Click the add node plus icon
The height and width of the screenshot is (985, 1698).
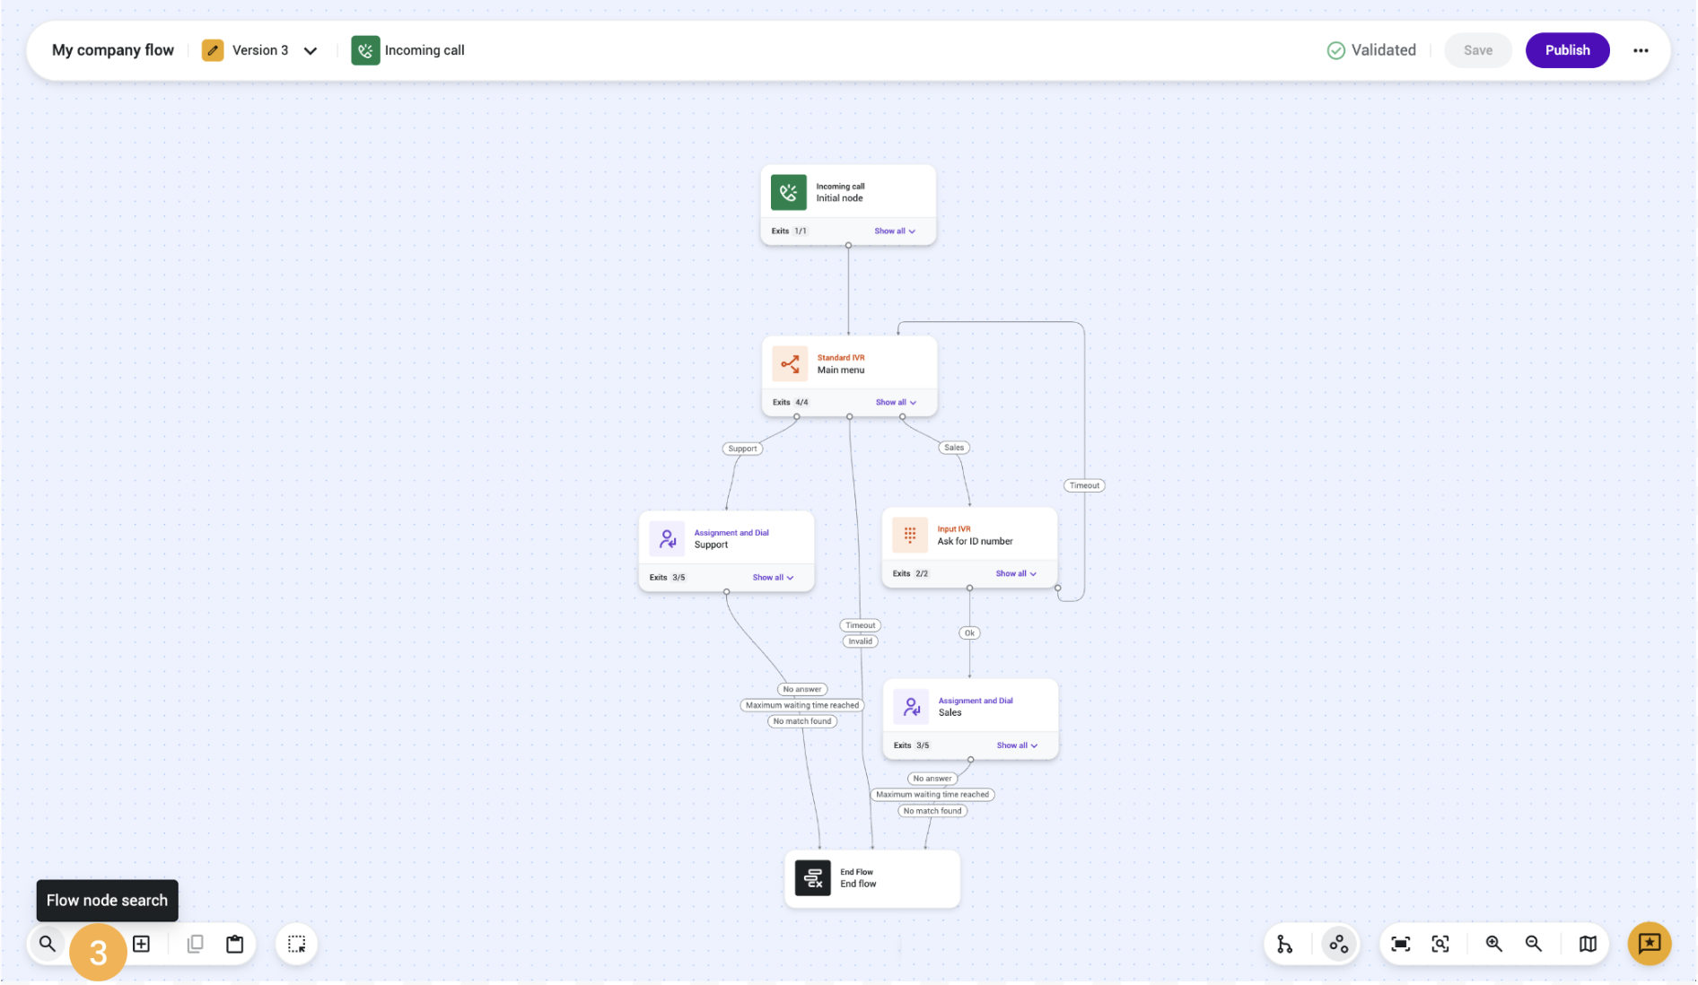[x=141, y=944]
